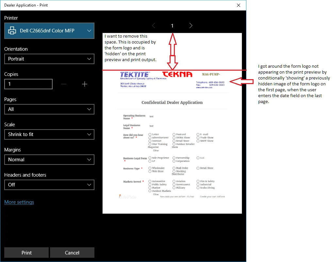Click the Tekna logo in the preview
This screenshot has height=262, width=333.
(177, 74)
